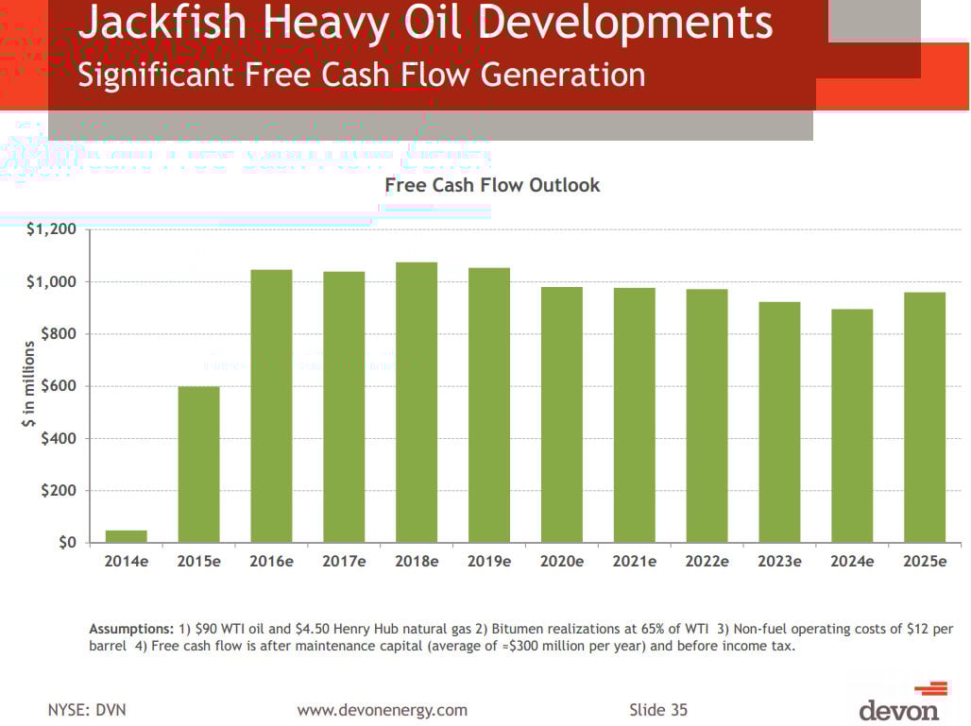Click the Assumptions footnote text
The height and width of the screenshot is (726, 971).
coord(520,637)
